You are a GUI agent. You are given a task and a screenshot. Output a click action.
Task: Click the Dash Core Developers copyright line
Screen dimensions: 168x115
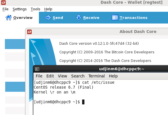105,61
